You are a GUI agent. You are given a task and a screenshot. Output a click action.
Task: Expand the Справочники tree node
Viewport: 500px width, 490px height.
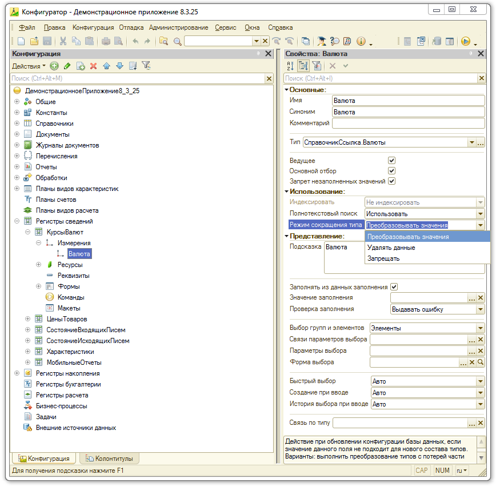pos(17,124)
